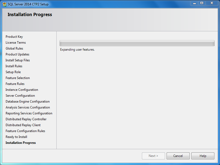Select Server Configuration step
Viewport: 220px width, 165px height.
[x=20, y=96]
